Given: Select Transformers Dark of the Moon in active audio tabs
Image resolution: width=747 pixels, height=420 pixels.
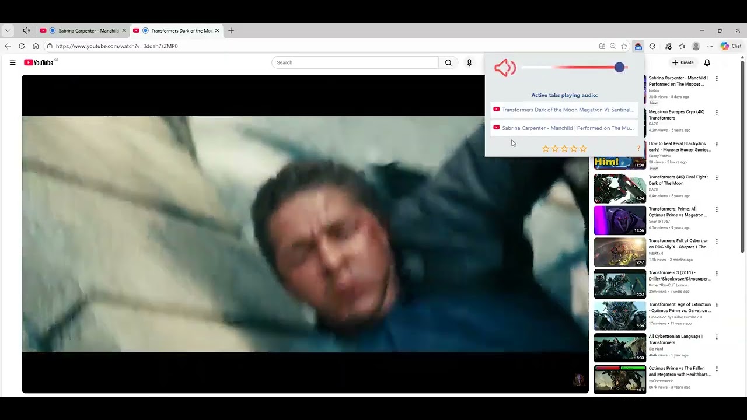Looking at the screenshot, I should click(564, 110).
